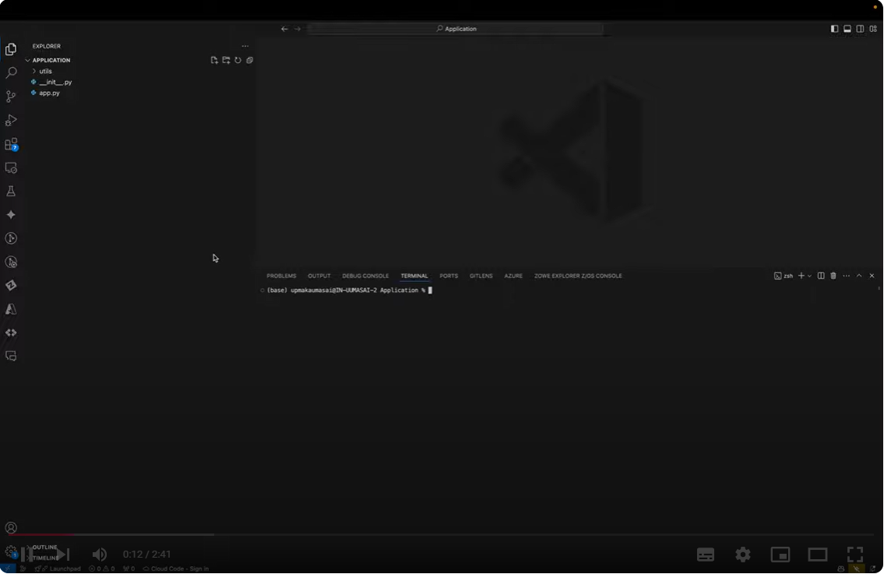
Task: Open Zowe Explorer z/OS Console tab
Action: [x=578, y=276]
